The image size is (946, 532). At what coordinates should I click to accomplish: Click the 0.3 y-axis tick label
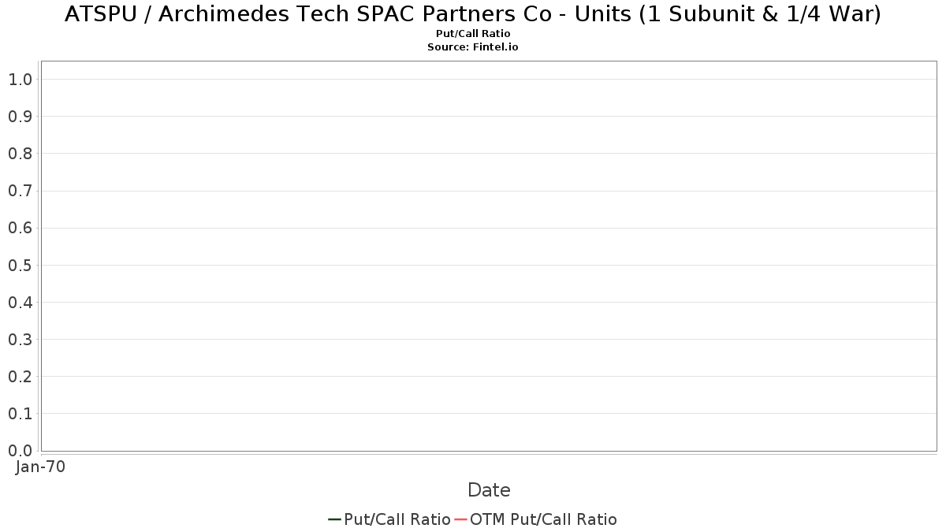click(20, 340)
